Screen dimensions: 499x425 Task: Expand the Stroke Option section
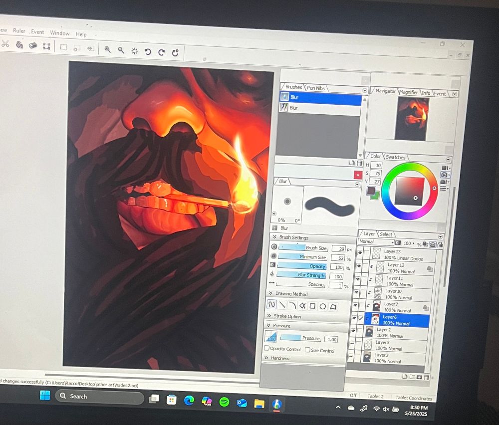point(269,316)
